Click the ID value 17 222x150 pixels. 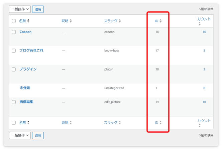pyautogui.click(x=157, y=51)
